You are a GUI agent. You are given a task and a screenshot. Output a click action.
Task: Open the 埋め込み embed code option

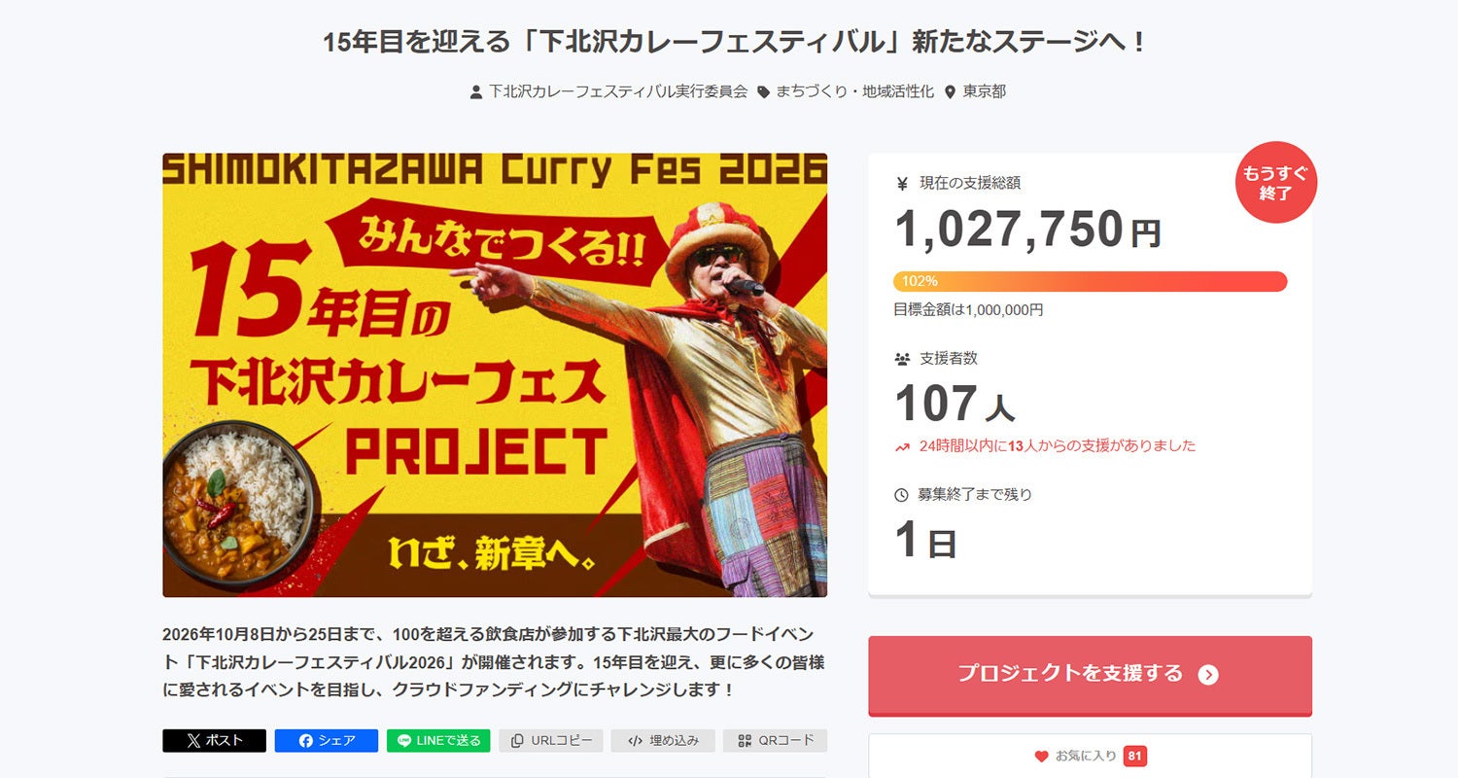coord(663,740)
